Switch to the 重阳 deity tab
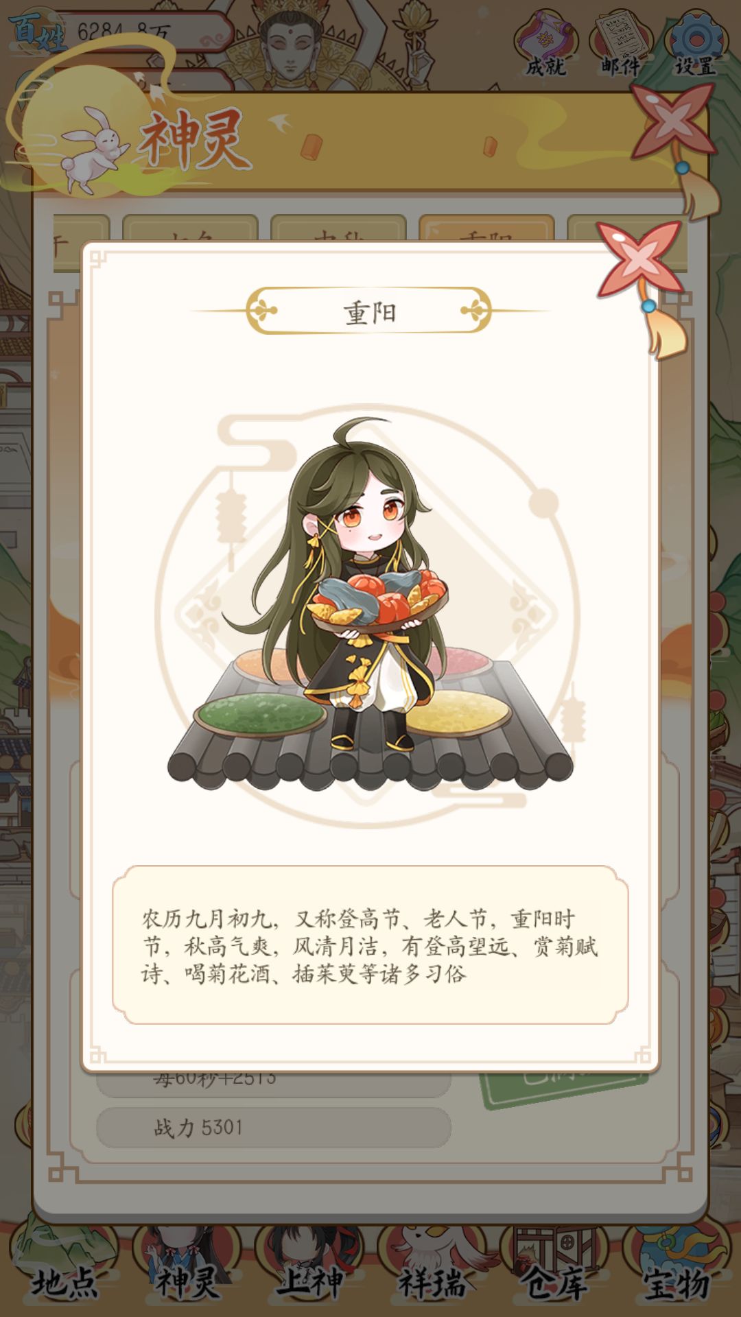Screen dimensions: 741x1317 click(486, 229)
